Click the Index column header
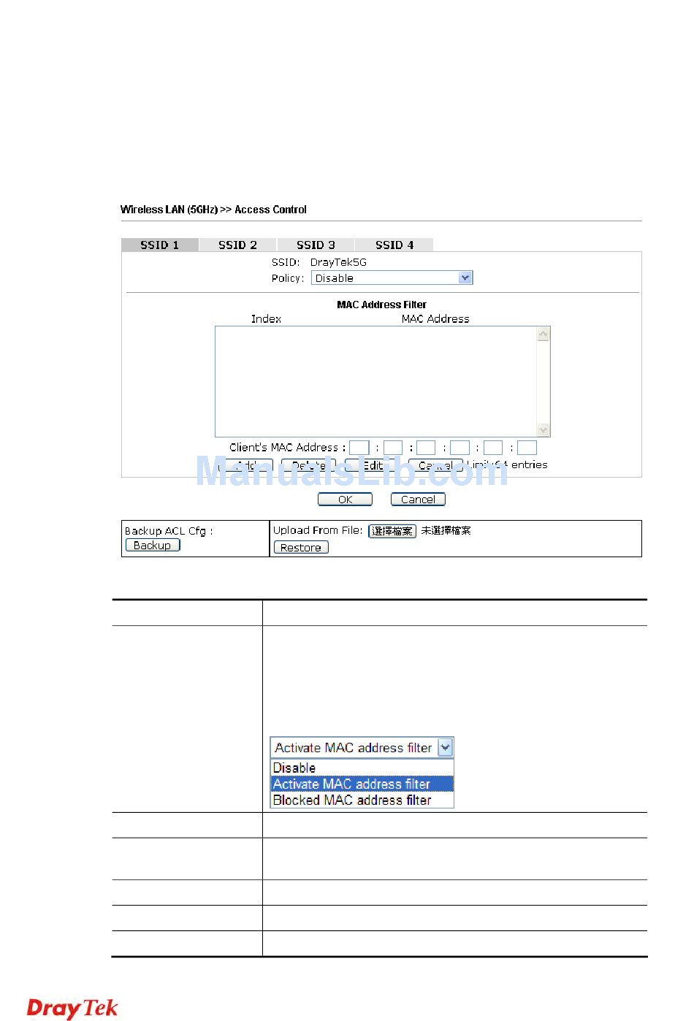694x1021 pixels. click(266, 319)
